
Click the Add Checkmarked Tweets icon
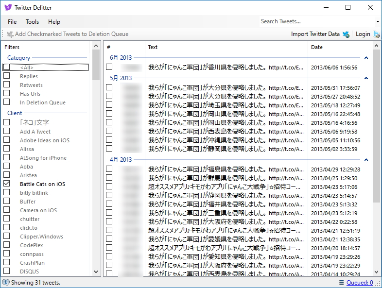pyautogui.click(x=10, y=34)
